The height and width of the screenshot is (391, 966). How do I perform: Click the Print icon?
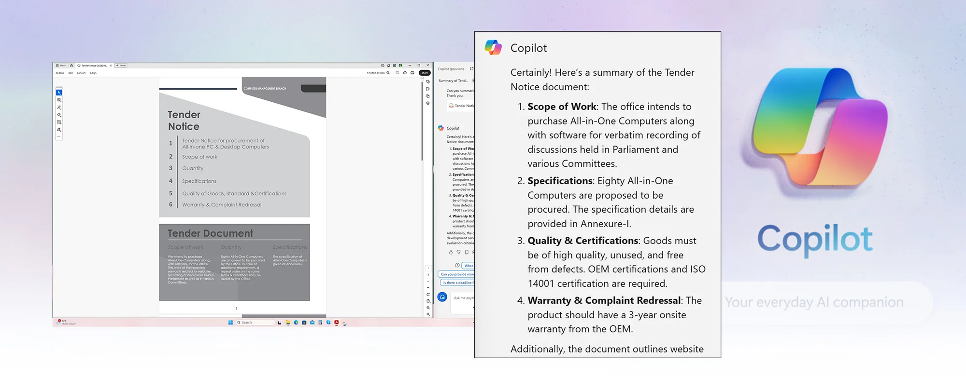412,73
